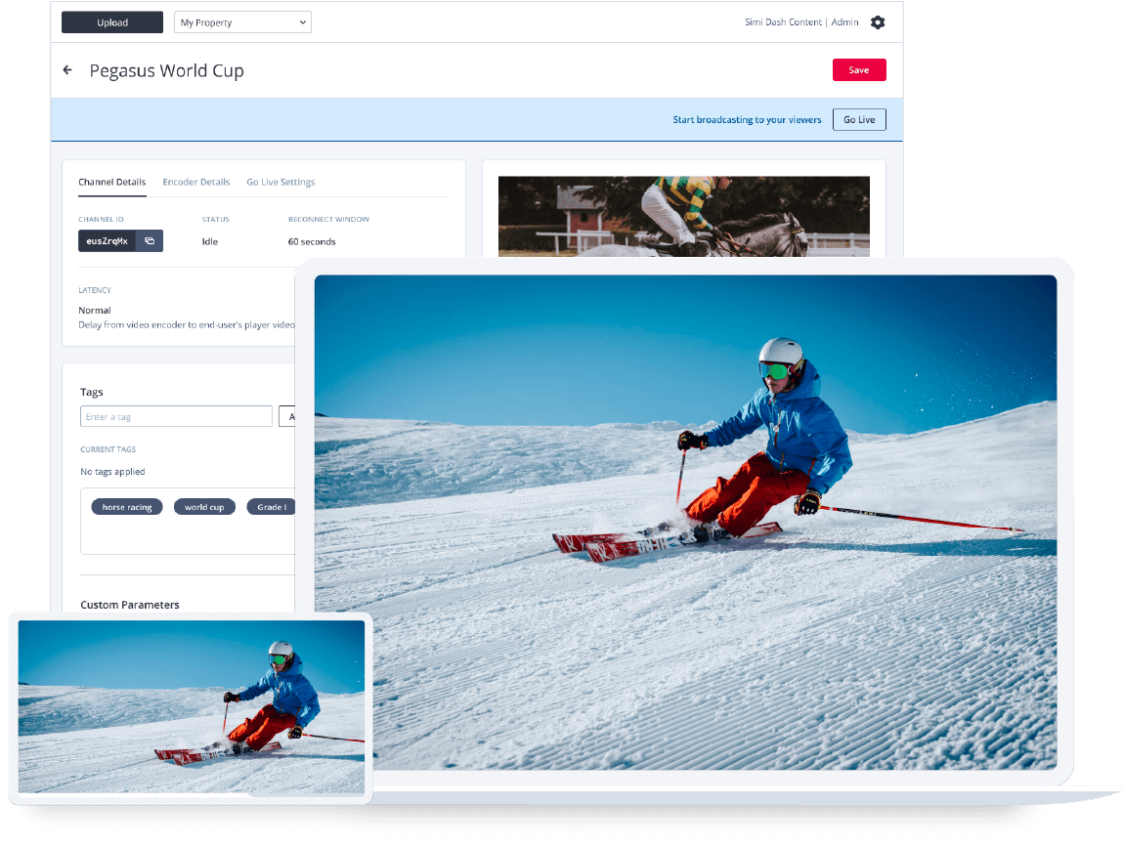Open the horse racing video preview
Viewport: 1123px width, 846px height.
point(684,215)
